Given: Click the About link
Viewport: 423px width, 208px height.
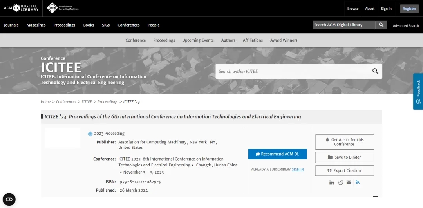Looking at the screenshot, I should click(370, 9).
